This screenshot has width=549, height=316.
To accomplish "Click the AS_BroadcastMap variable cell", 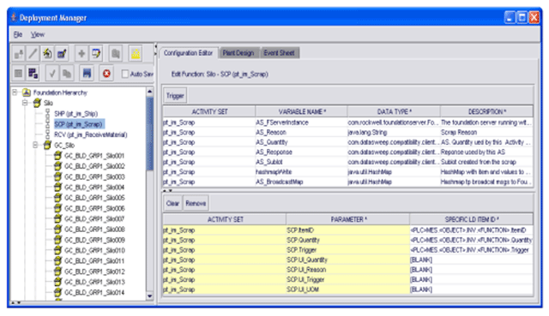I will (x=301, y=182).
